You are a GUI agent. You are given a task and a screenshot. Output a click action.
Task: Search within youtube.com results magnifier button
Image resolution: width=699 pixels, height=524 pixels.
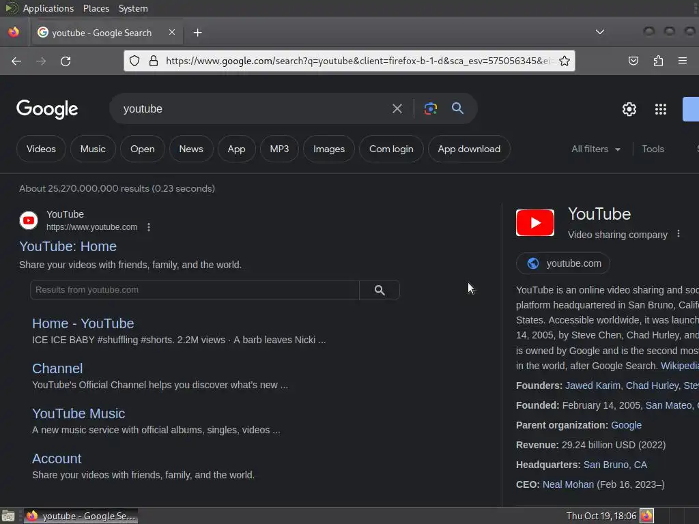coord(380,290)
